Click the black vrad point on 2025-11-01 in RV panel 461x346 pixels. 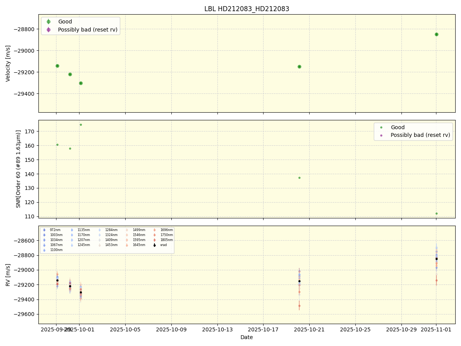coord(436,259)
